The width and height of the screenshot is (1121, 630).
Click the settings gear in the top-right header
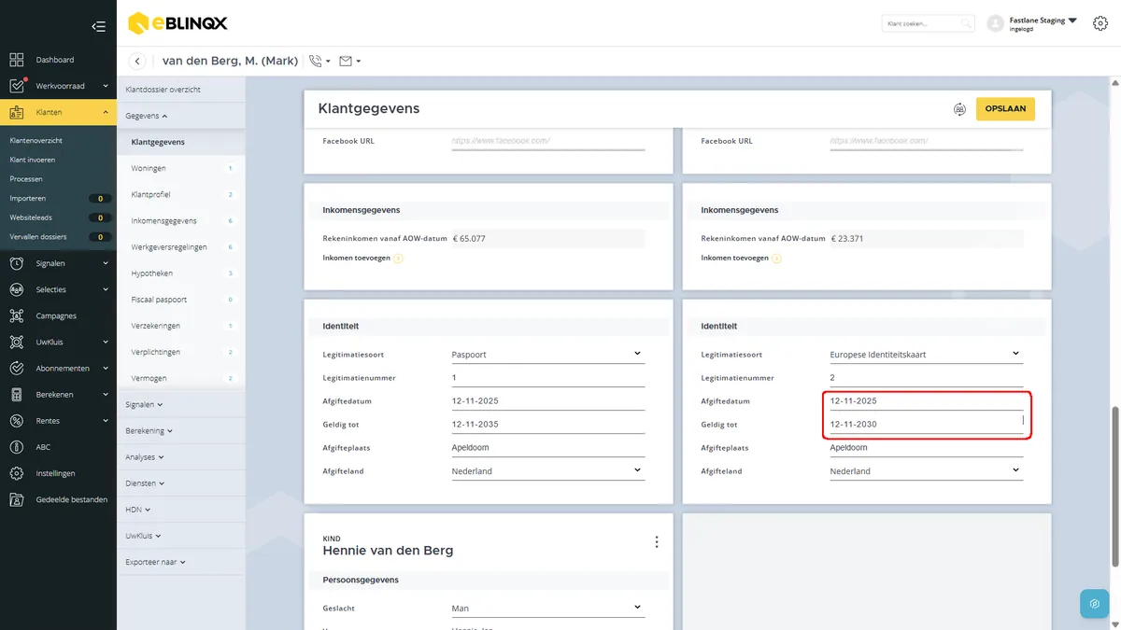[1100, 23]
